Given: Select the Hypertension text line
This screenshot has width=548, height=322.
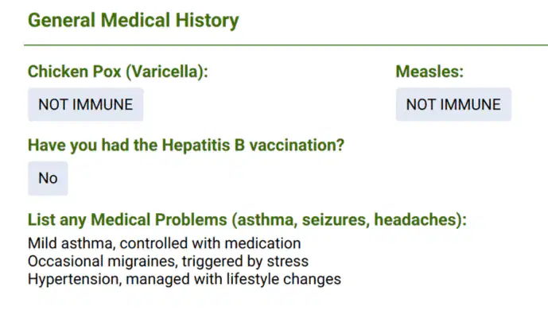Looking at the screenshot, I should (x=185, y=279).
